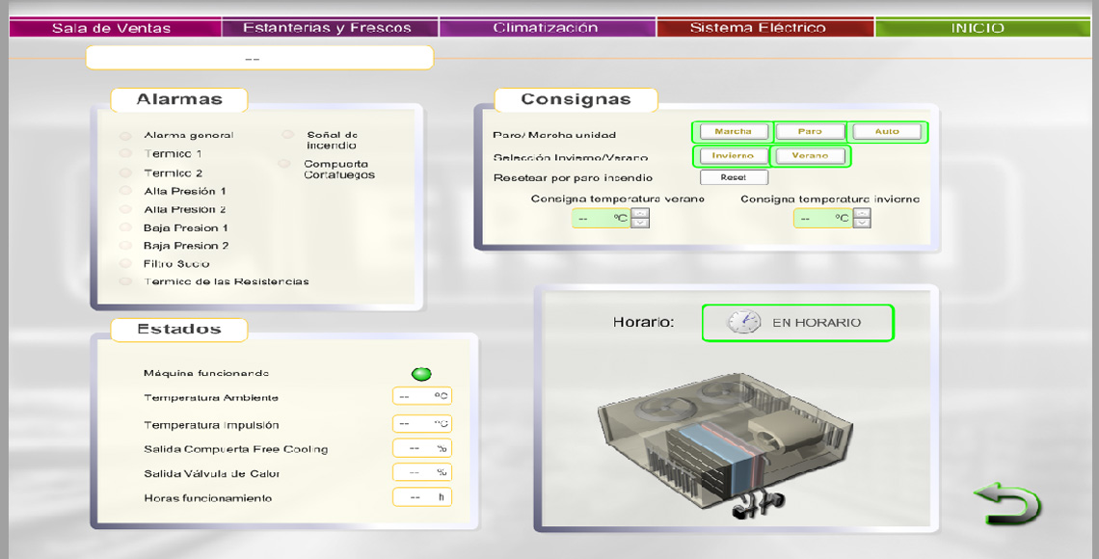Image resolution: width=1099 pixels, height=559 pixels.
Task: Select the Paro button
Action: pos(810,132)
